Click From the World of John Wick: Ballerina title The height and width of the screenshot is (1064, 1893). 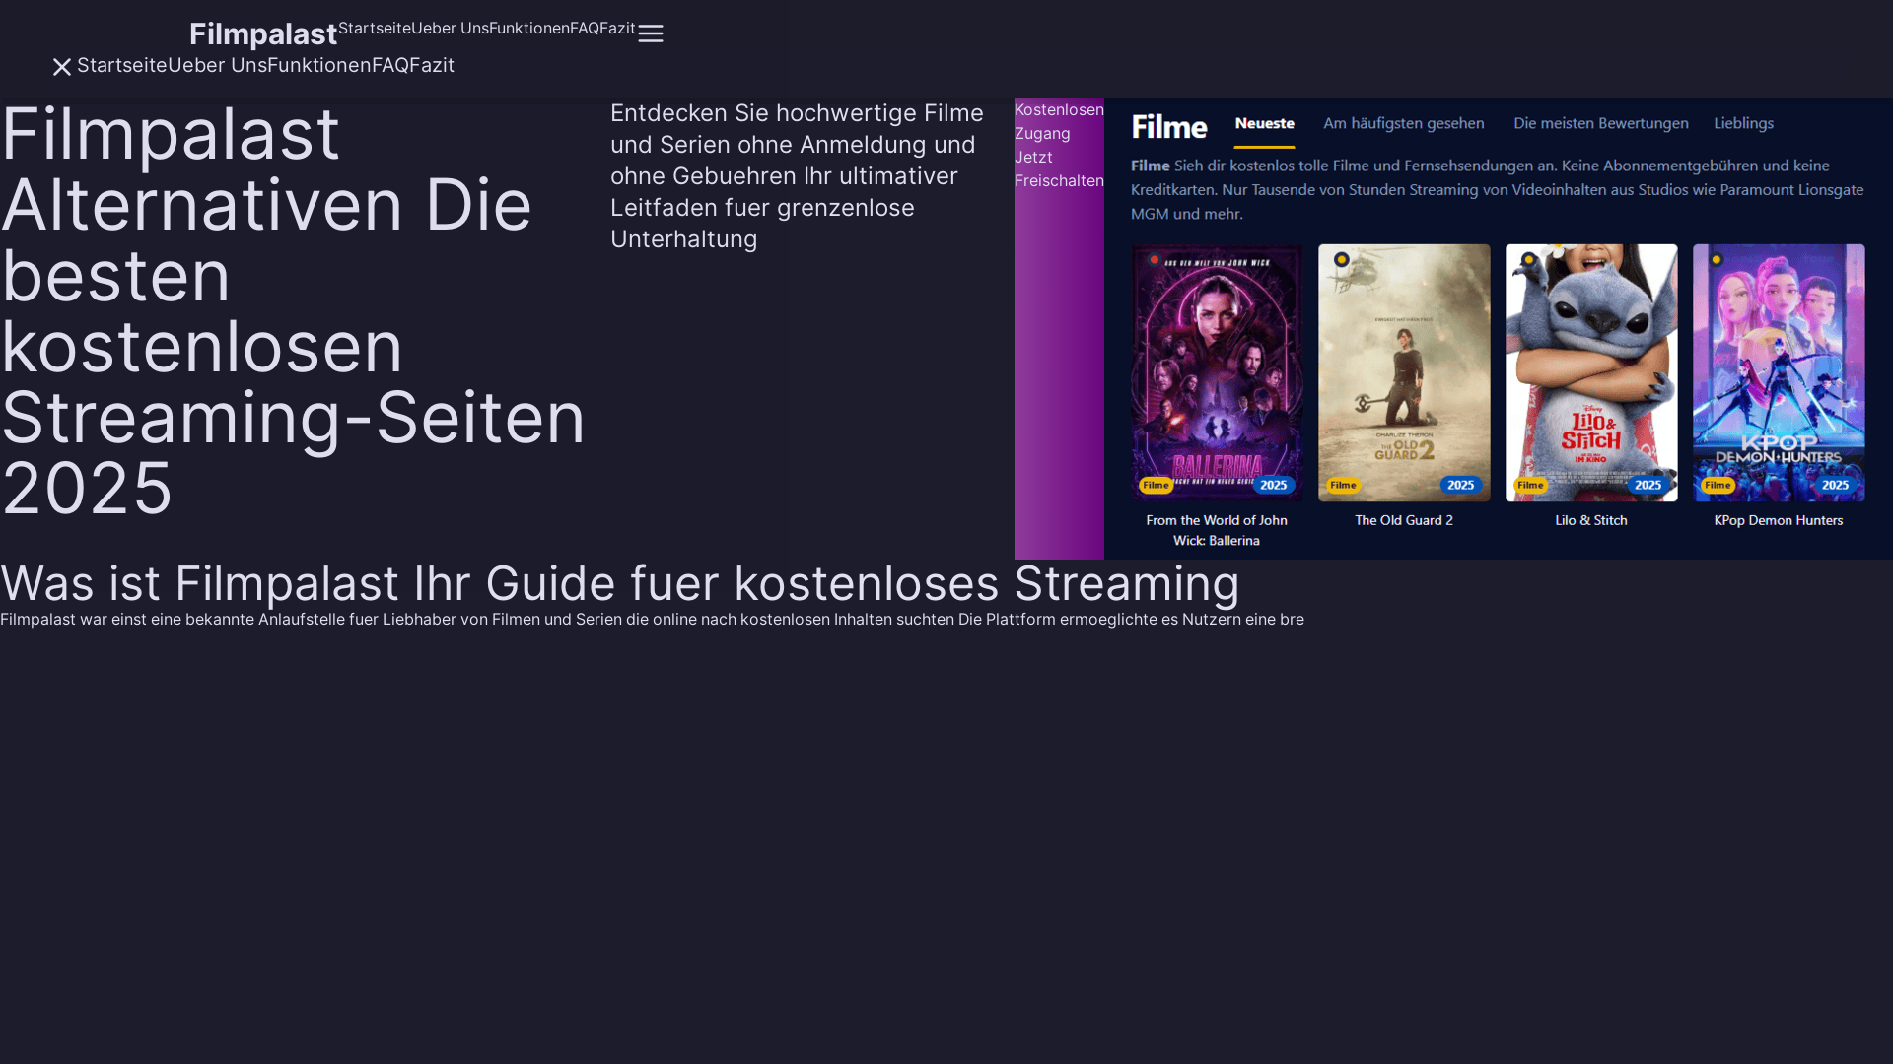(1217, 530)
